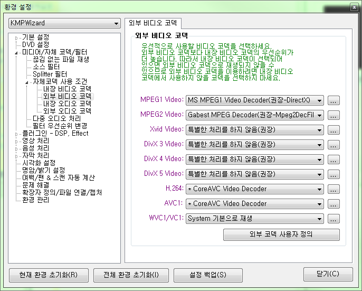Open DivX 5 Video codec dropdown
Viewport: 362px width, 291px height.
pyautogui.click(x=255, y=174)
